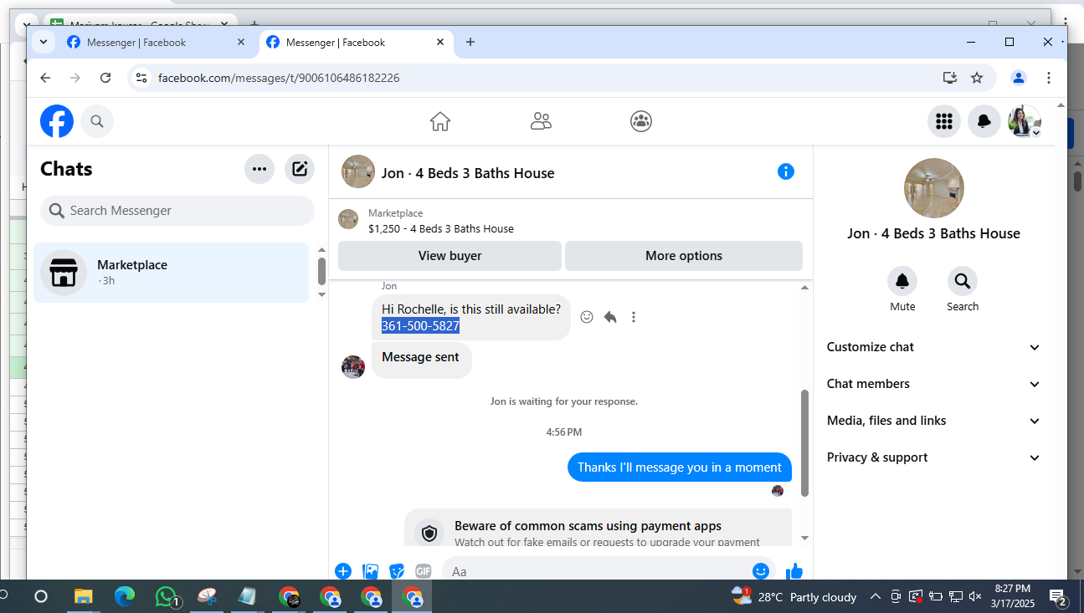
Task: Open Chrome three-dot menu
Action: click(1049, 78)
